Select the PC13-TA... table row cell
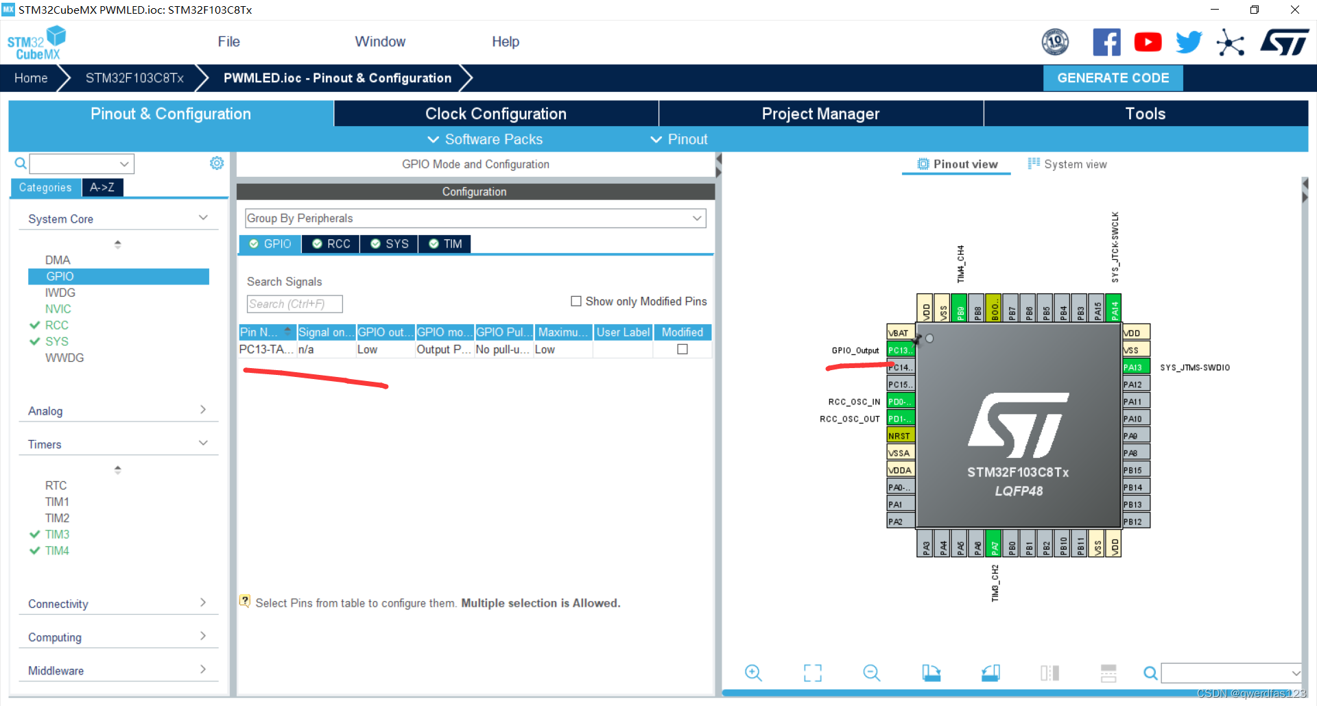 tap(266, 350)
